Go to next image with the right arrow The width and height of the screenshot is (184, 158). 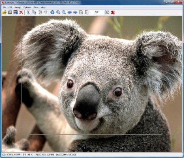(x=75, y=13)
